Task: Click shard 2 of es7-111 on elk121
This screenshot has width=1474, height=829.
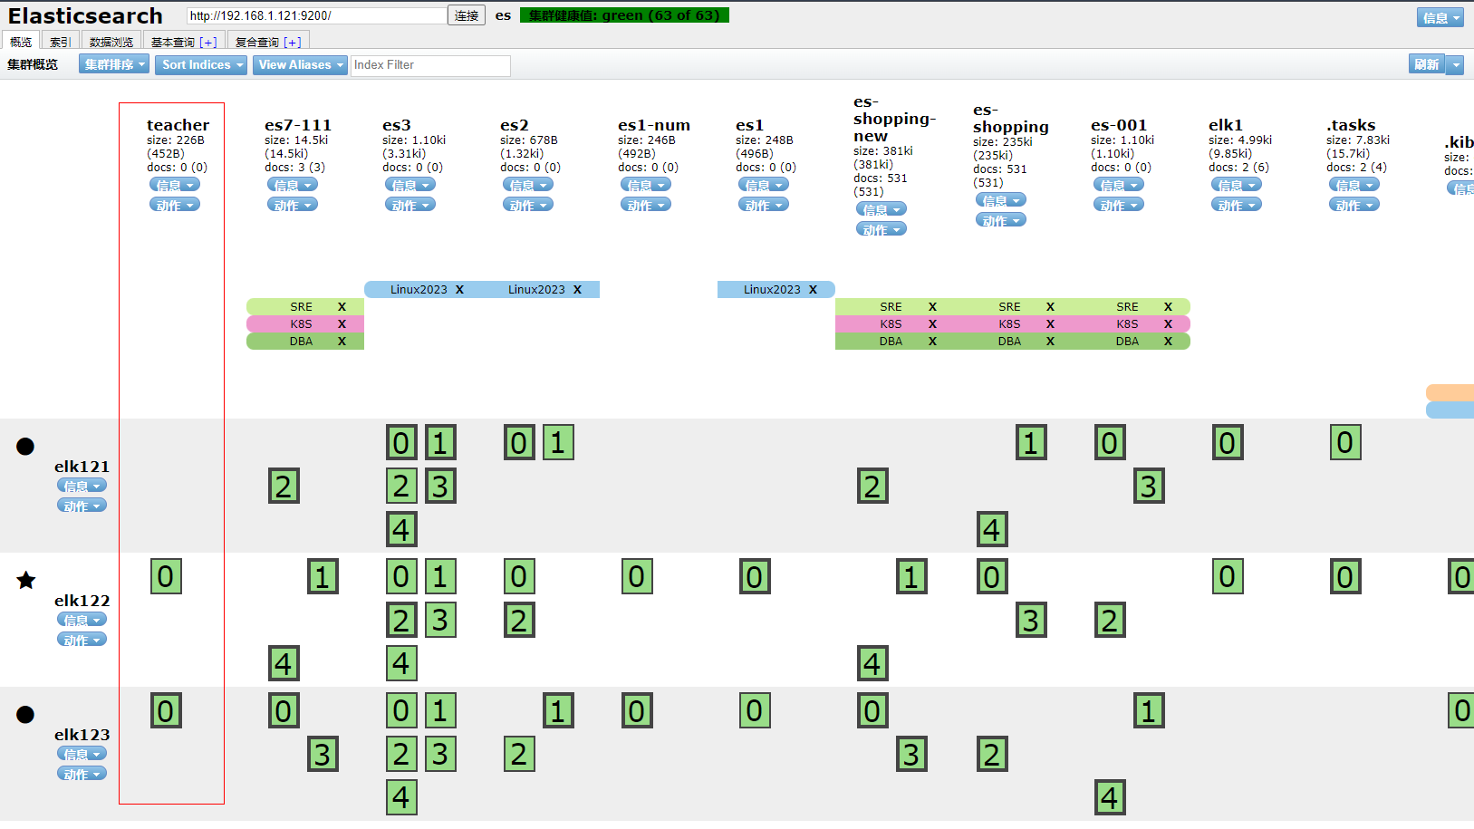Action: click(x=284, y=486)
